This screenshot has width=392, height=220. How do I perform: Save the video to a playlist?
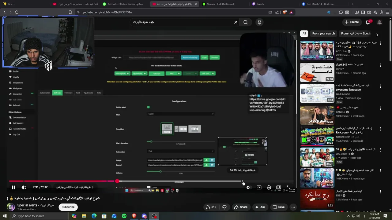coord(279,207)
